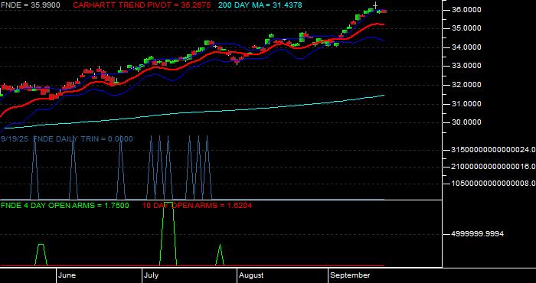Click the 9/19/25 date text

point(15,139)
